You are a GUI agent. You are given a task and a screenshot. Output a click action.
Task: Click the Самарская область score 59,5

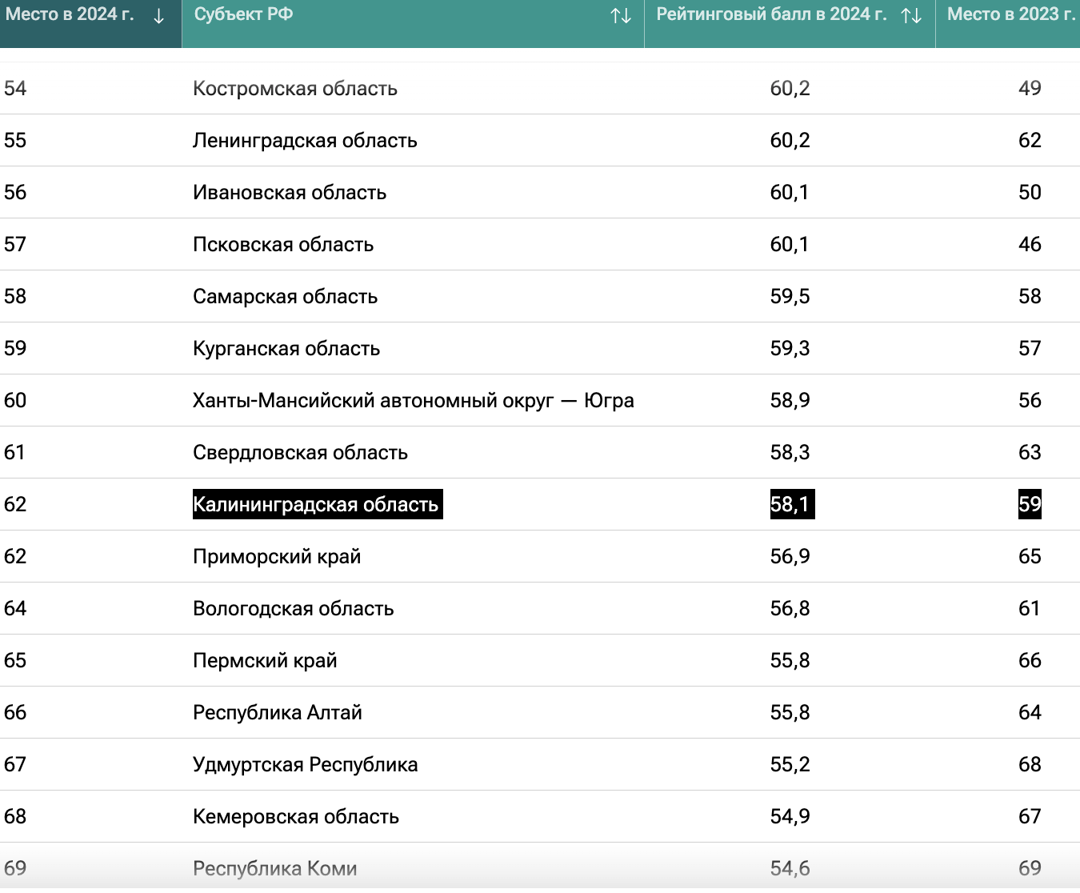pos(790,296)
